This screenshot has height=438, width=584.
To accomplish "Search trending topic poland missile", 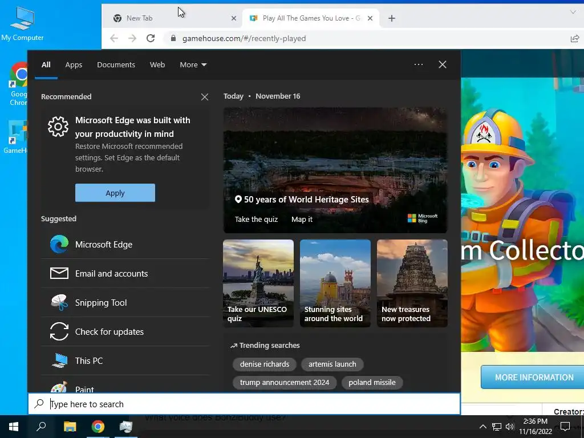I will (x=372, y=382).
